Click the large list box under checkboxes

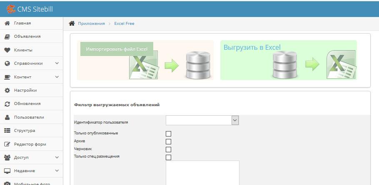[x=202, y=173]
